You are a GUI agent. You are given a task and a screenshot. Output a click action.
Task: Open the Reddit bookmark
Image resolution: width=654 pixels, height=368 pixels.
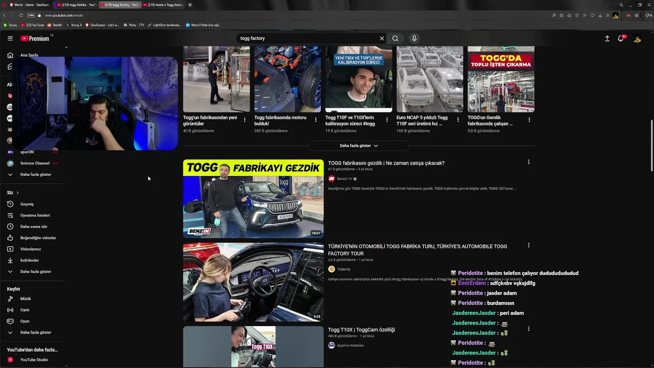(x=55, y=25)
